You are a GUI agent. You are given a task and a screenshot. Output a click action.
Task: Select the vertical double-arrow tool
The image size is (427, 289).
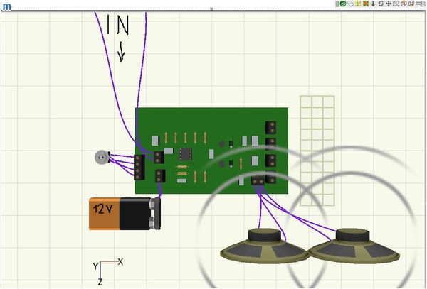373,4
